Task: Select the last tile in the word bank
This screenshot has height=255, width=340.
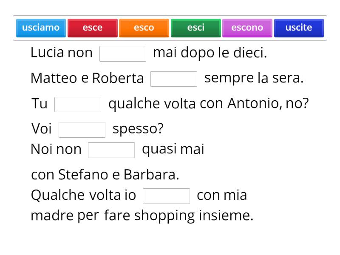Action: 299,28
